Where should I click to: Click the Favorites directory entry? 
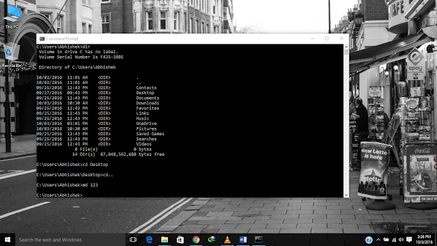click(x=147, y=108)
